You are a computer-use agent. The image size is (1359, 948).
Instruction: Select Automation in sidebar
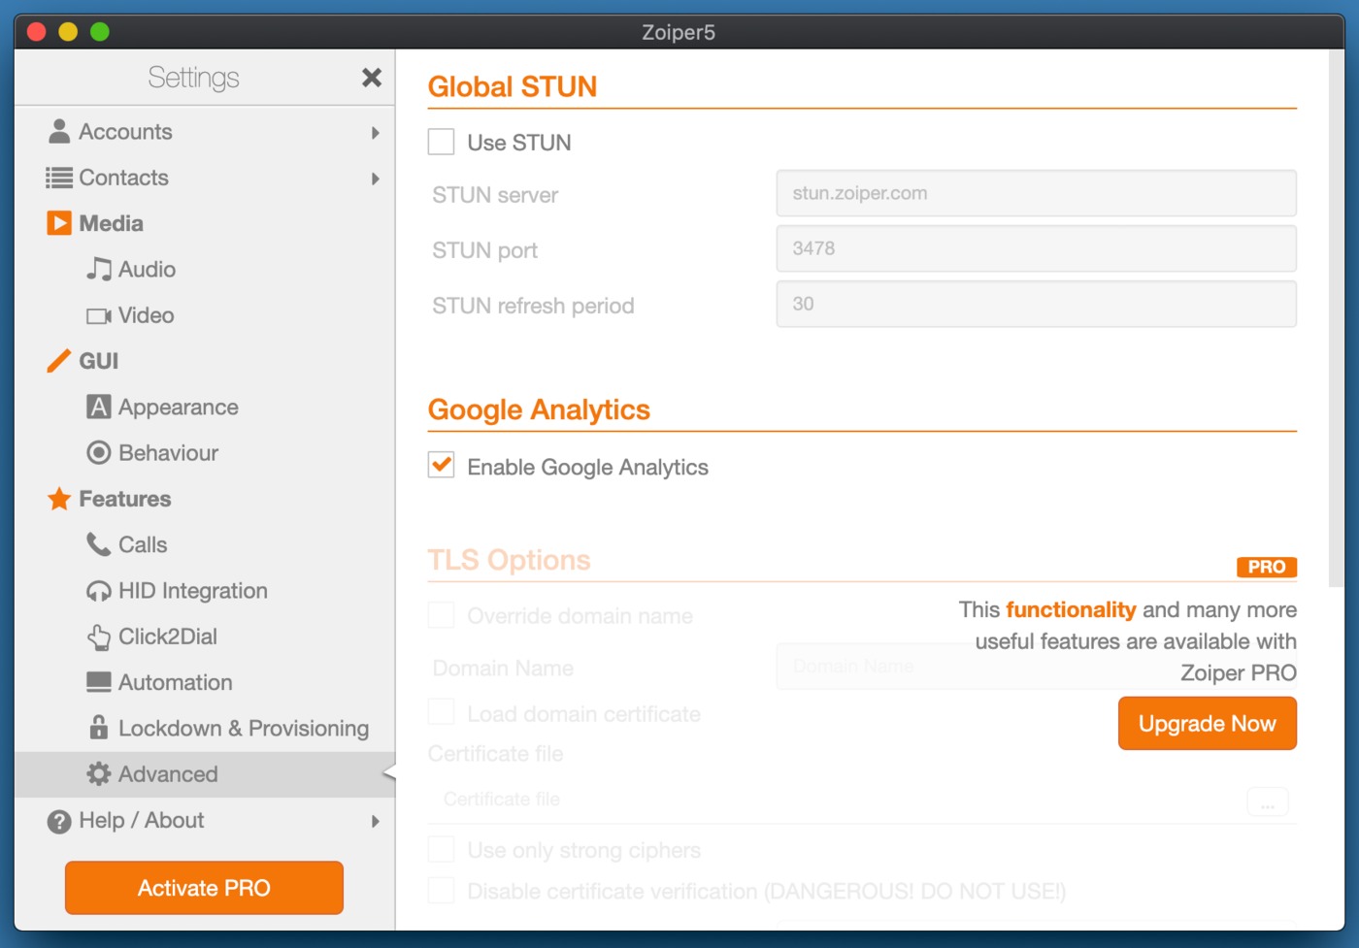click(x=205, y=682)
